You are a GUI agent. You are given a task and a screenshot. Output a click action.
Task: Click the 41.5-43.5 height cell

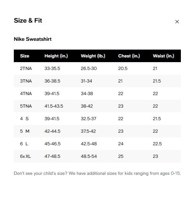(54, 106)
